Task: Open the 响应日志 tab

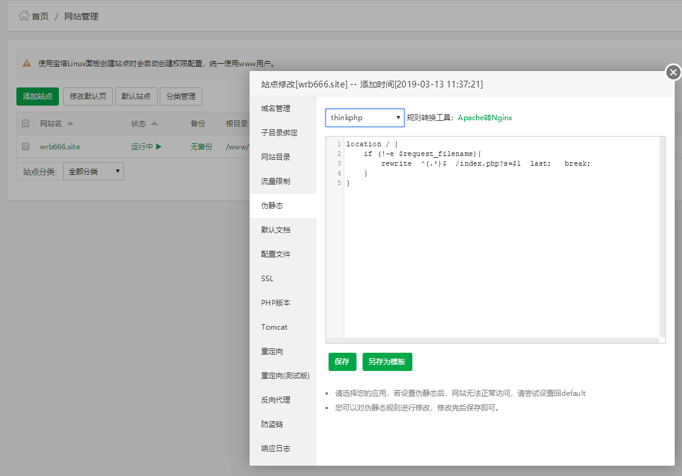Action: [283, 449]
